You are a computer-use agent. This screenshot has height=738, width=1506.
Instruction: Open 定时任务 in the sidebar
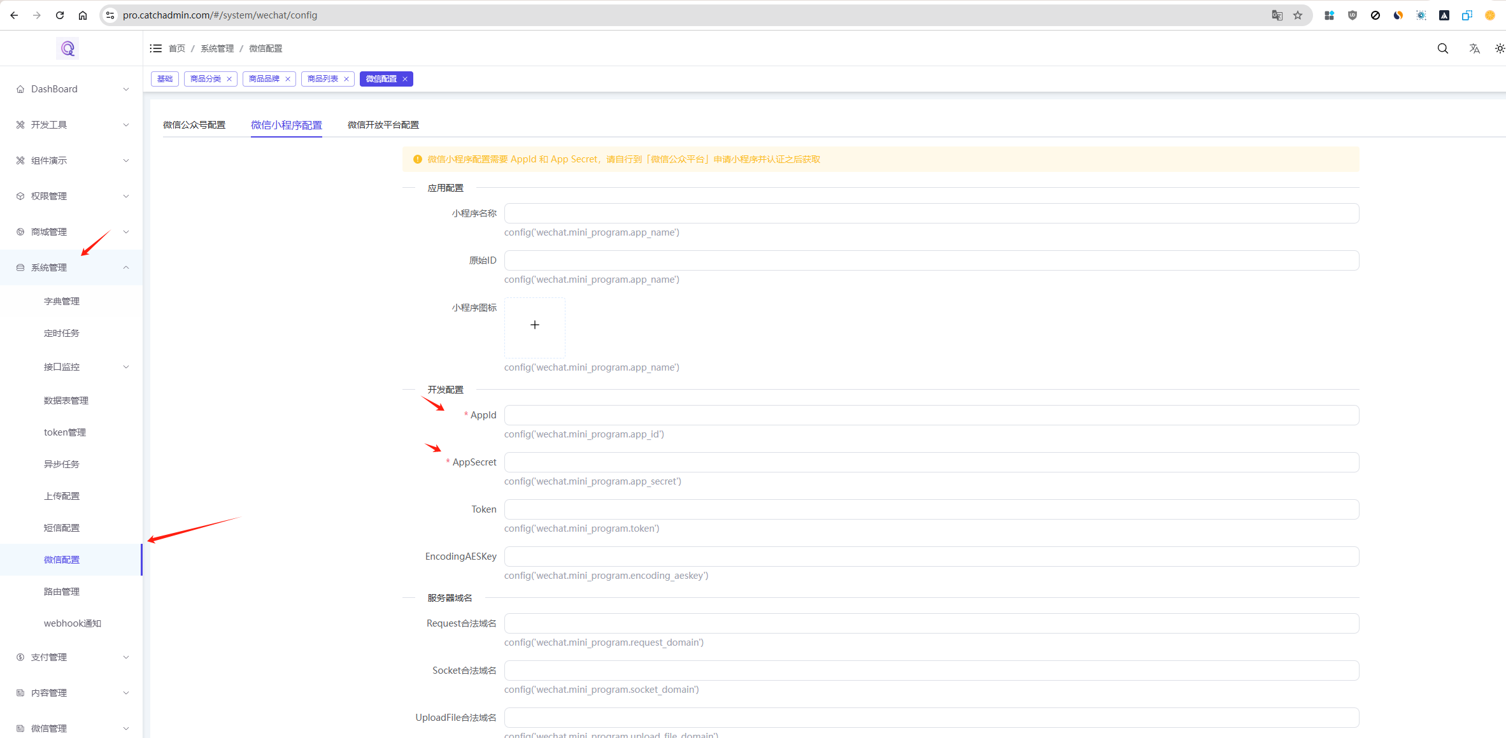click(x=71, y=333)
